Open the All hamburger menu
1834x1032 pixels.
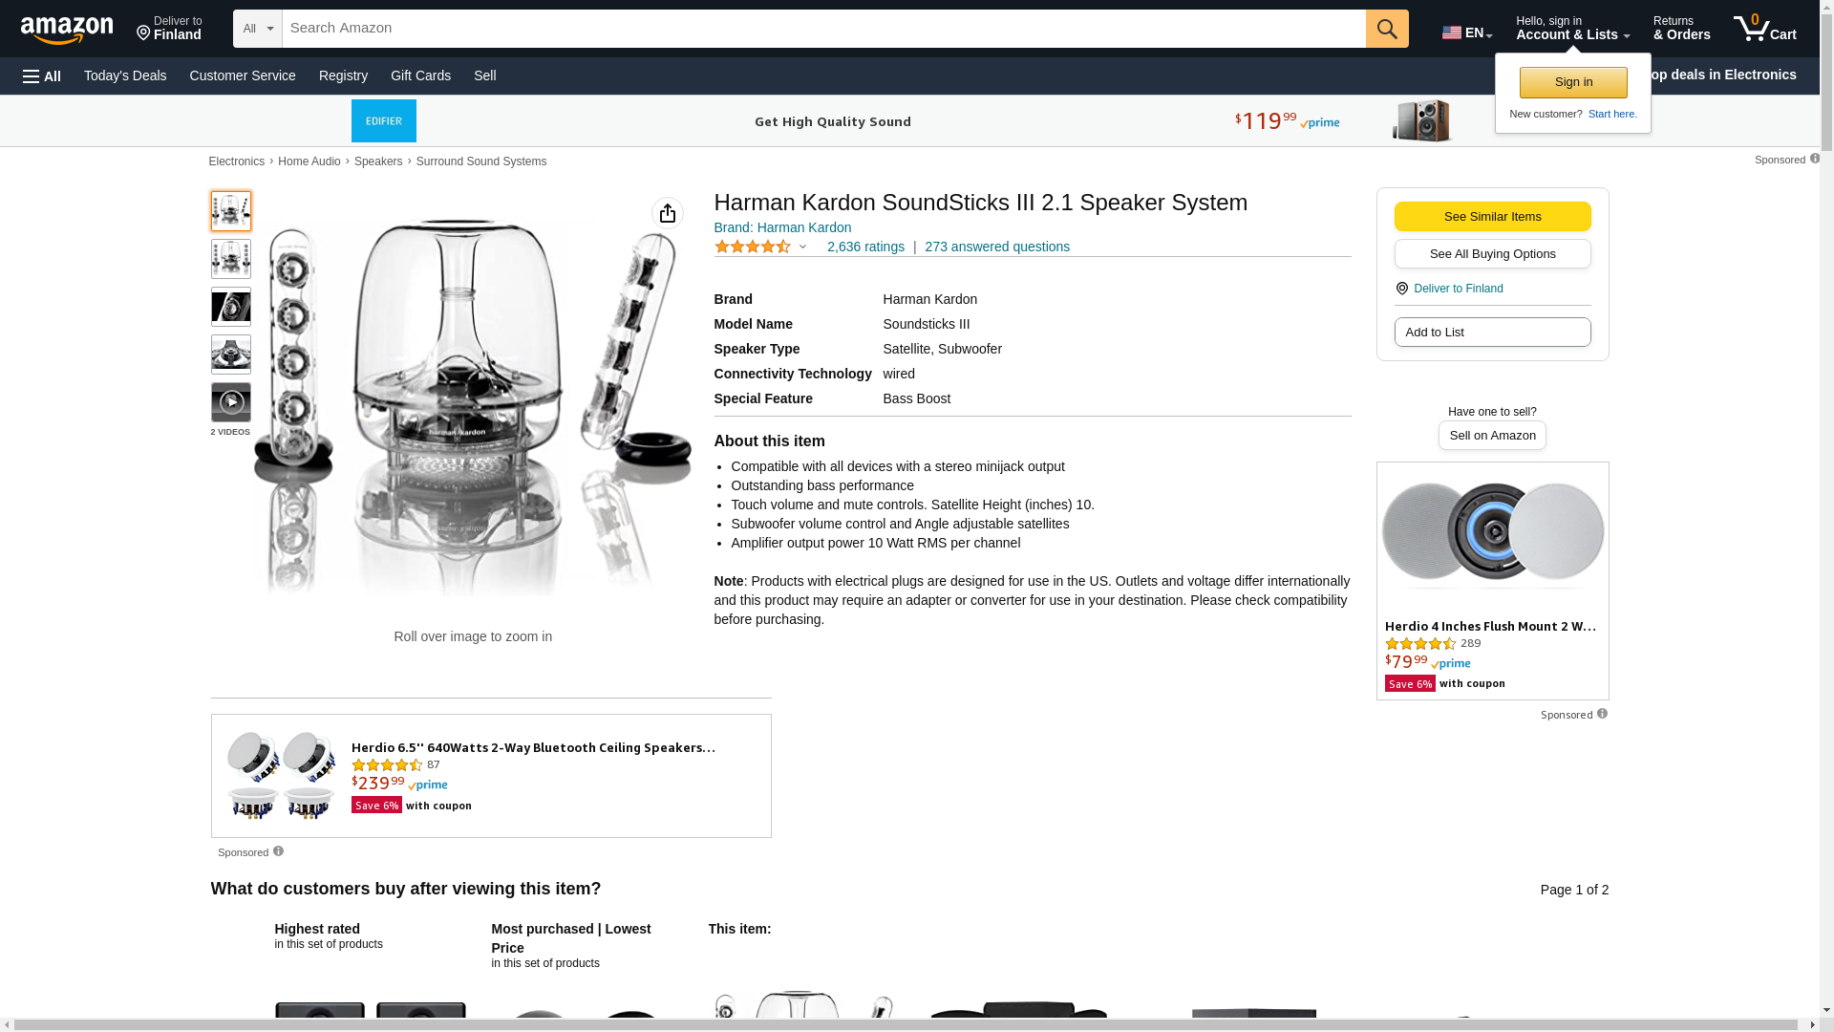click(x=42, y=75)
